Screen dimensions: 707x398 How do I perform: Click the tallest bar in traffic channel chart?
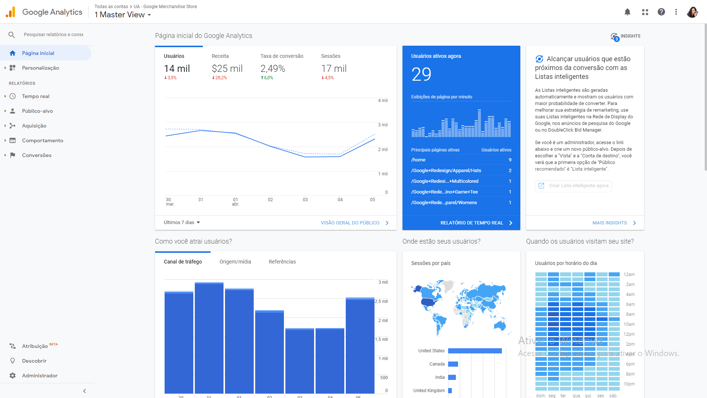coord(209,338)
